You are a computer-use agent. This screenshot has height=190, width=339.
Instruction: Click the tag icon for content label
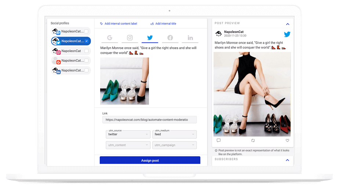[102, 24]
